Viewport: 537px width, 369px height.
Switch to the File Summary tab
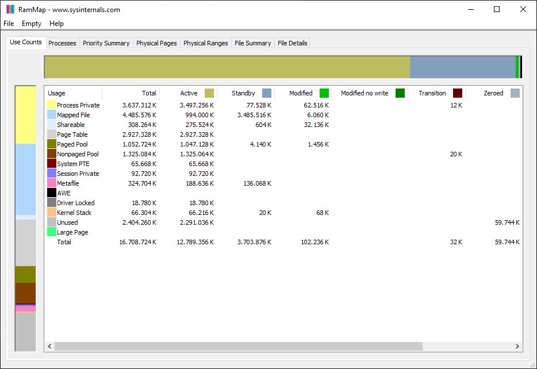pyautogui.click(x=253, y=43)
